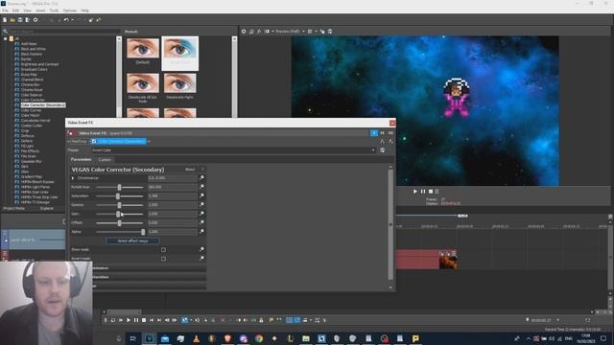Click the Select effect range button
The height and width of the screenshot is (345, 614).
(x=132, y=241)
